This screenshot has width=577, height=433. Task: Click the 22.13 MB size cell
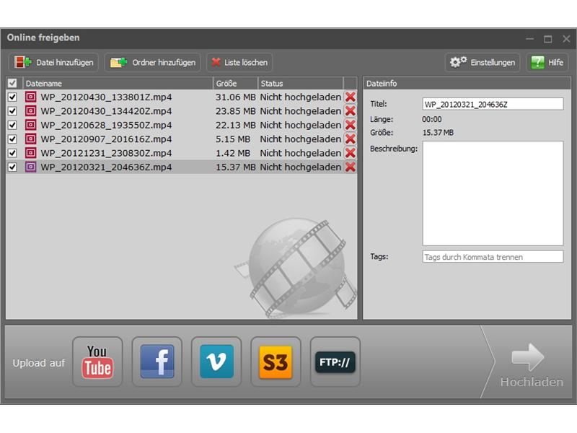[236, 125]
